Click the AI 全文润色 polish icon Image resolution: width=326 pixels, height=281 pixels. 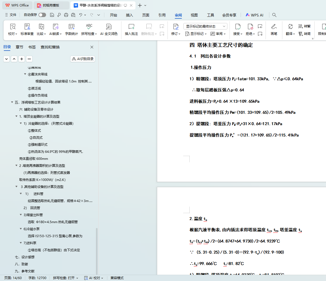109,27
